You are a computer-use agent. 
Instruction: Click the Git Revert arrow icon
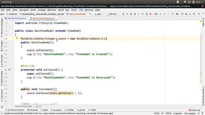[x=172, y=14]
